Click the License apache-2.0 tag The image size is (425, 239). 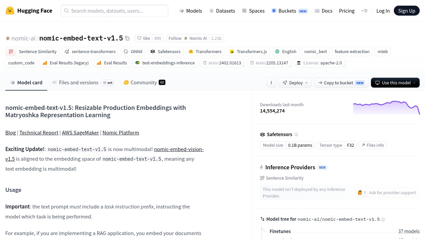tap(319, 63)
